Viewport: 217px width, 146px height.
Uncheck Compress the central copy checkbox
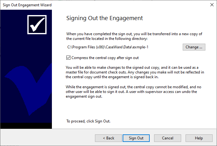[x=68, y=57]
